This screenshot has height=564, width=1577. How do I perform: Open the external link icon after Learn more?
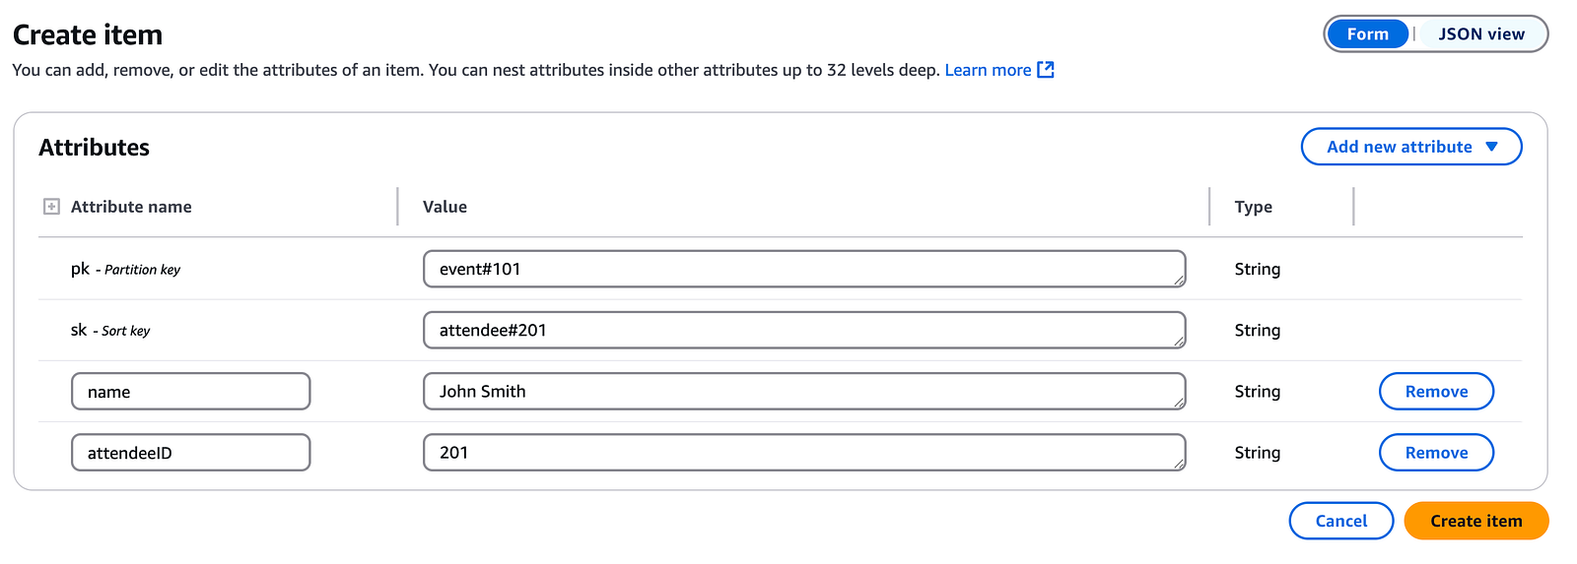pos(1046,70)
